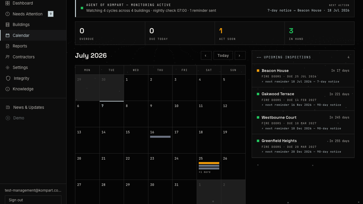Click Beacon House 'next reminder 18 Jul 2026' line
Image resolution: width=363 pixels, height=204 pixels.
[x=300, y=82]
